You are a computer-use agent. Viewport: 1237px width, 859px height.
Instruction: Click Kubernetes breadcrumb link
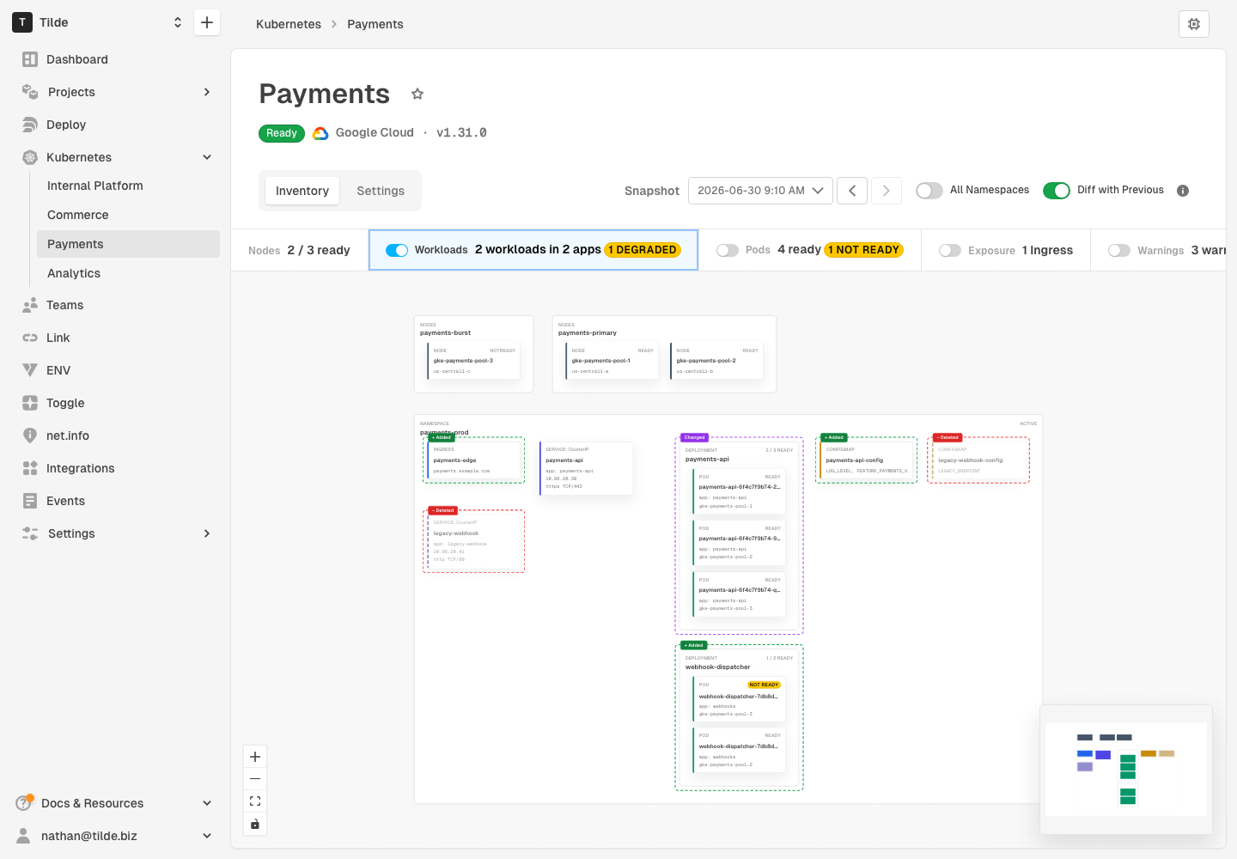(289, 24)
